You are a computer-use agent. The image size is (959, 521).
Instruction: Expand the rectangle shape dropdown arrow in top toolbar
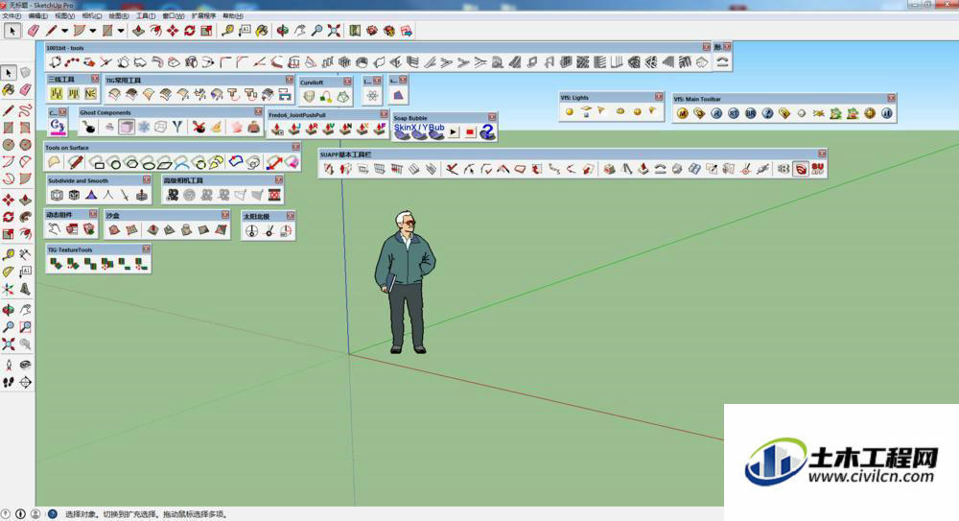tap(121, 31)
